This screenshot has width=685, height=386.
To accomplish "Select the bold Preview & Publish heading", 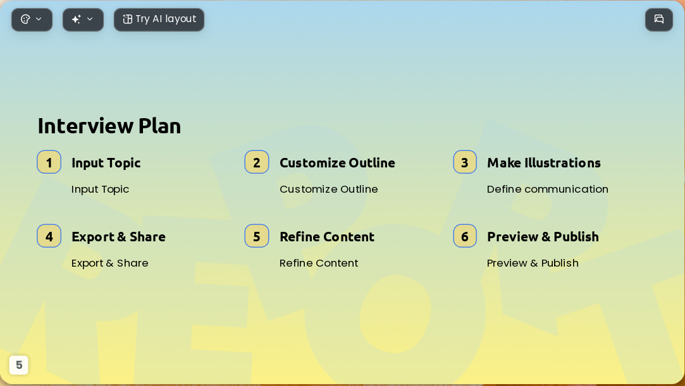I will click(543, 237).
